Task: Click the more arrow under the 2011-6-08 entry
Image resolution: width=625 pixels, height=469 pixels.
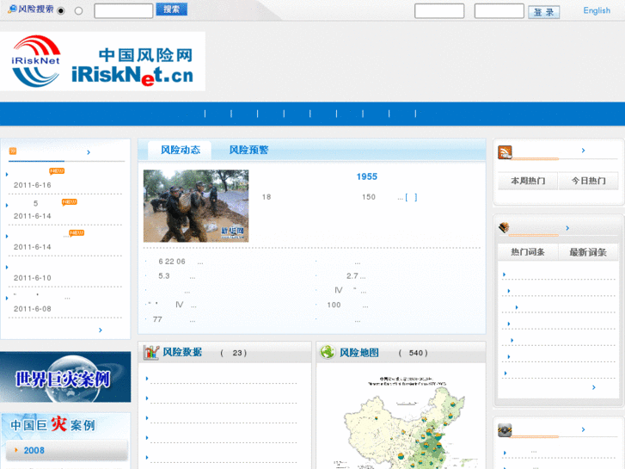Action: pyautogui.click(x=101, y=330)
